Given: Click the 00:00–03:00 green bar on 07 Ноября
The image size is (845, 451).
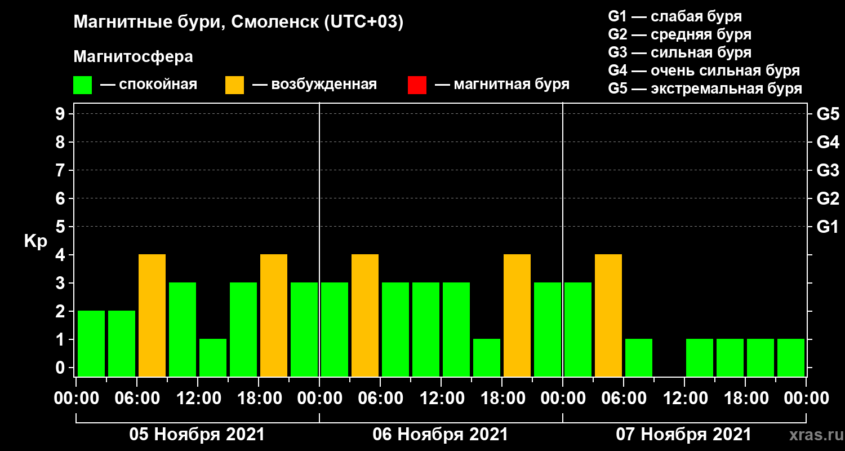Looking at the screenshot, I should tap(578, 329).
